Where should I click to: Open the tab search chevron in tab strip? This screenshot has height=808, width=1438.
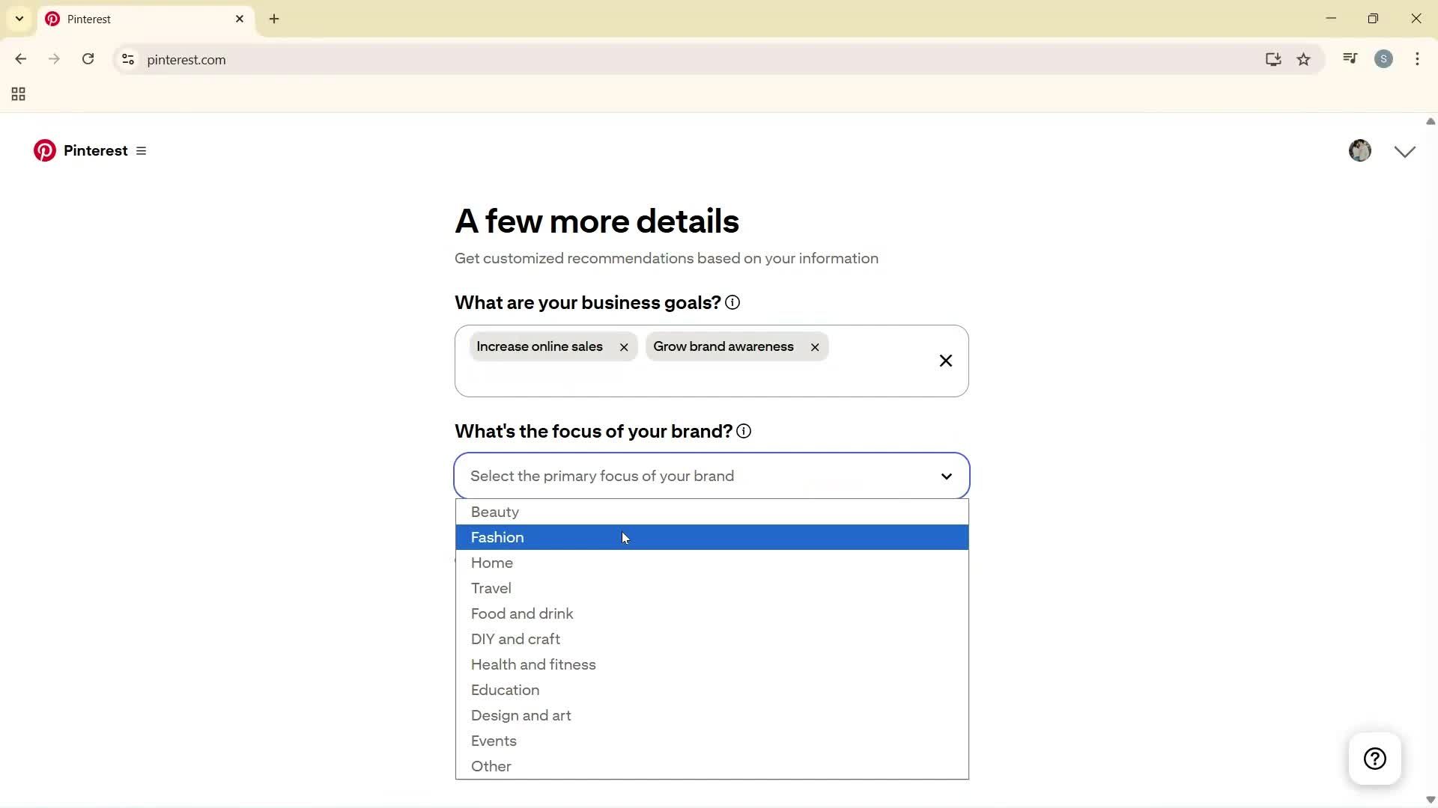(x=19, y=18)
